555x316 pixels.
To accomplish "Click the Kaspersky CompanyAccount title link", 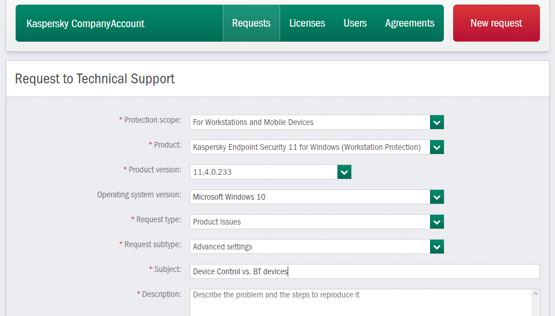I will pyautogui.click(x=86, y=24).
